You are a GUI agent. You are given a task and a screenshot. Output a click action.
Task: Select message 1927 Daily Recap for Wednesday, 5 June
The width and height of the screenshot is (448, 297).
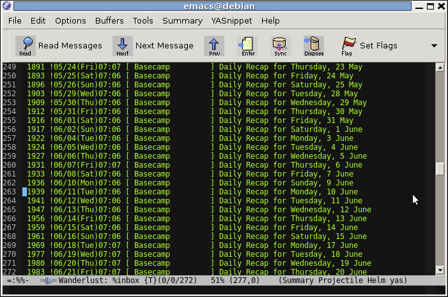[197, 156]
